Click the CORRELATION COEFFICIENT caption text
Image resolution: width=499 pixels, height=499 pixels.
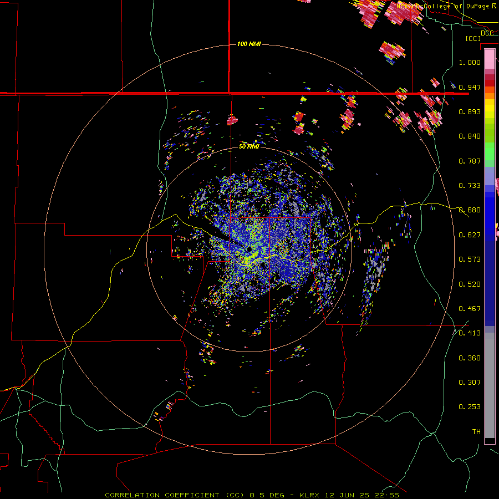click(162, 495)
